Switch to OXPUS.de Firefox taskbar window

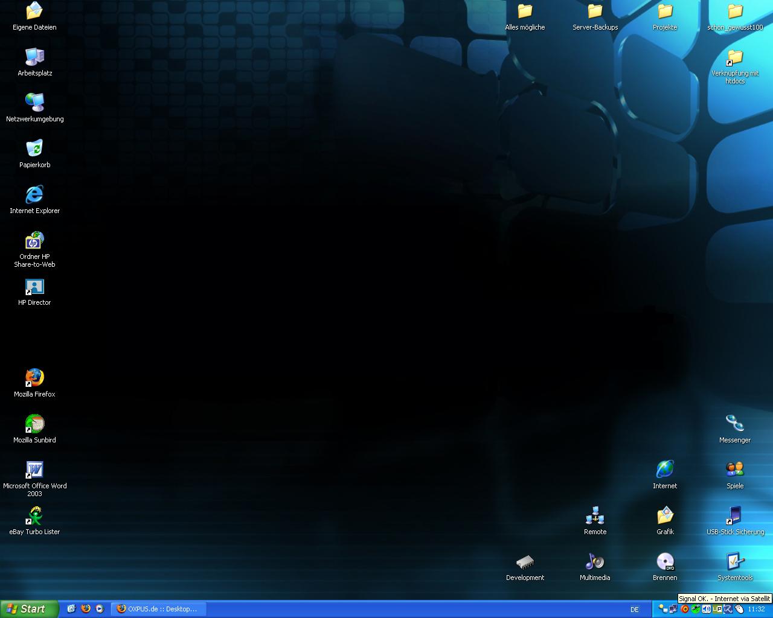tap(158, 609)
